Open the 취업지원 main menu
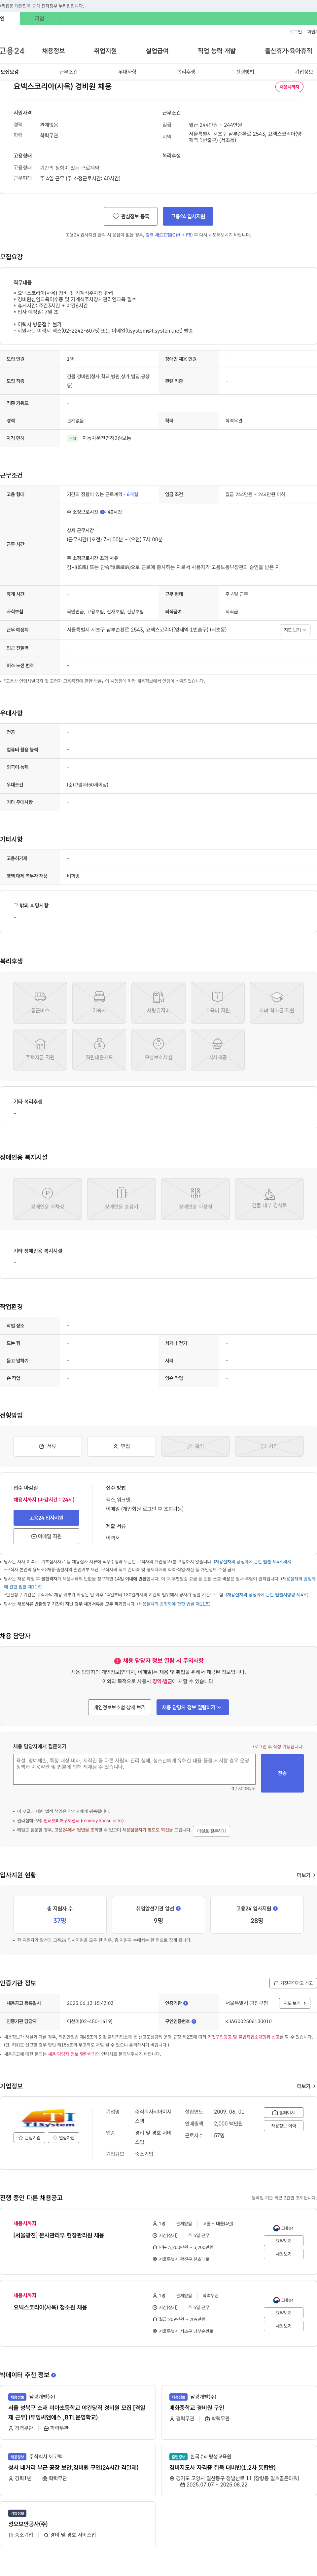This screenshot has height=2576, width=317. click(x=105, y=51)
